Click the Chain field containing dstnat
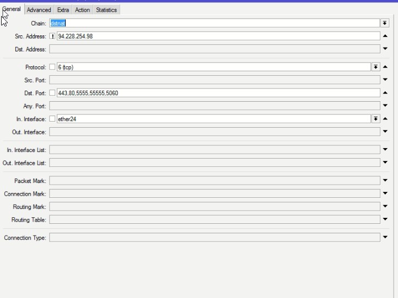398x298 pixels. 215,23
